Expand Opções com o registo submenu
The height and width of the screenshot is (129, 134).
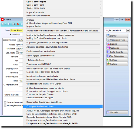63,2
